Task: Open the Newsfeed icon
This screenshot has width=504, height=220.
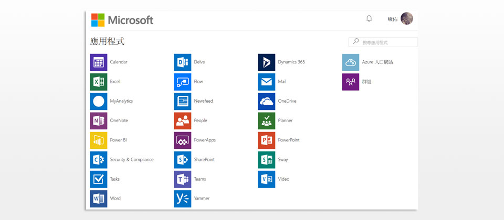Action: point(183,101)
